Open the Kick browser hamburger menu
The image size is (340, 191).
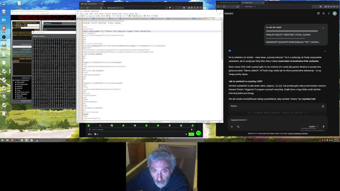201,8
